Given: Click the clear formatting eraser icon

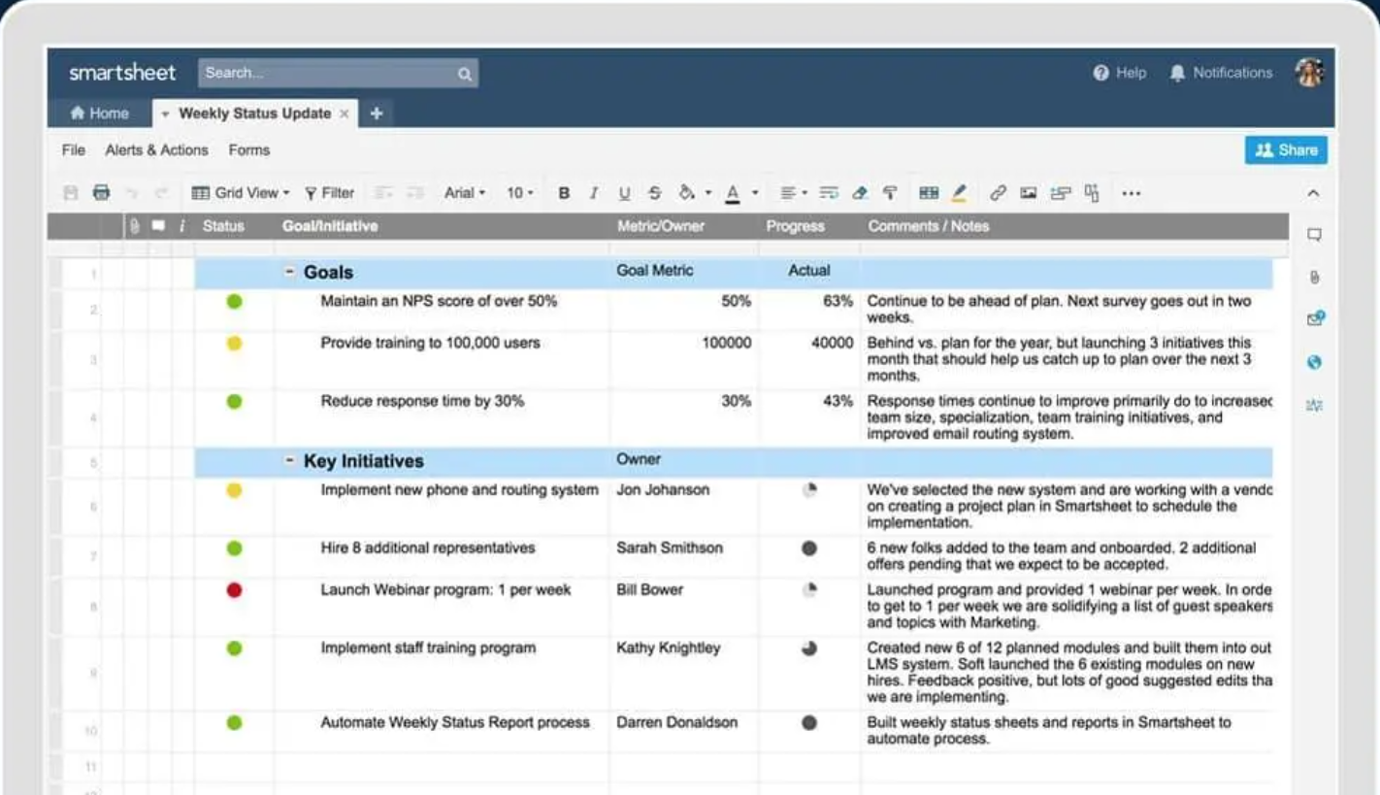Looking at the screenshot, I should [859, 193].
